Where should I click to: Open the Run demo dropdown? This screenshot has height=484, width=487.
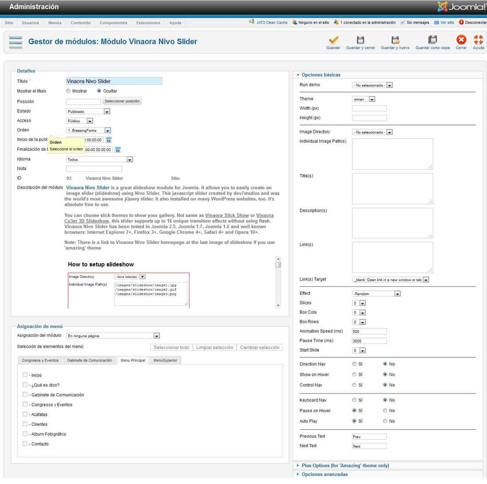(372, 85)
